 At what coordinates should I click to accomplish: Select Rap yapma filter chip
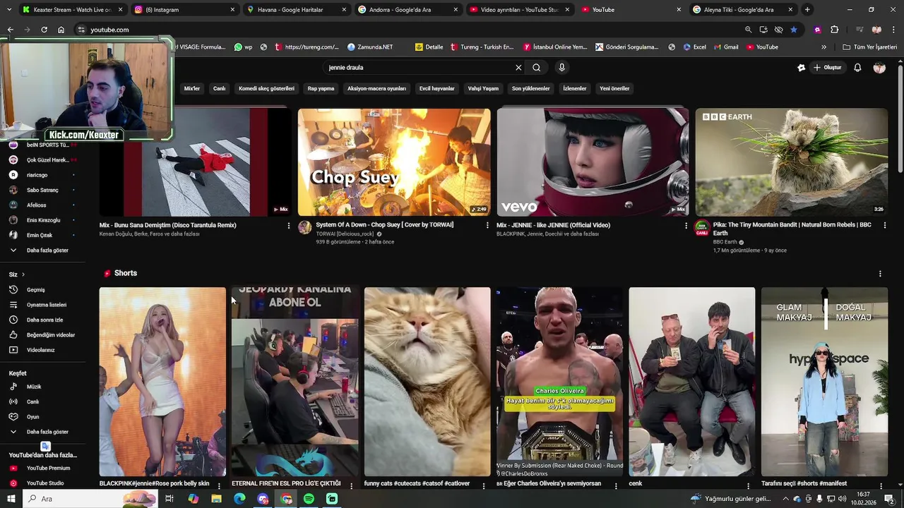(x=321, y=89)
